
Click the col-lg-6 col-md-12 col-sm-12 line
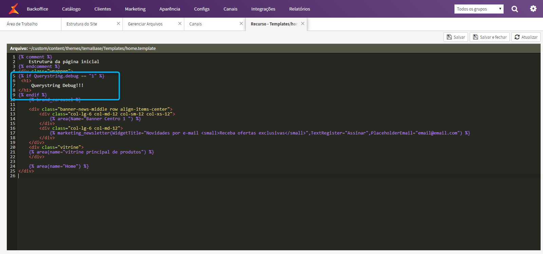pos(107,114)
